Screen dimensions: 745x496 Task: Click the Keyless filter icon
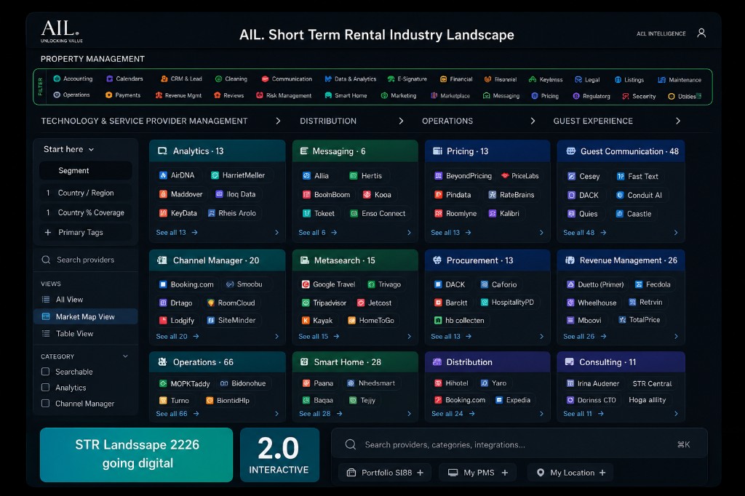click(533, 79)
